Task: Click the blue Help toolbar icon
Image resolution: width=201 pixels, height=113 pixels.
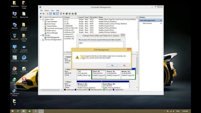Action: pyautogui.click(x=54, y=13)
